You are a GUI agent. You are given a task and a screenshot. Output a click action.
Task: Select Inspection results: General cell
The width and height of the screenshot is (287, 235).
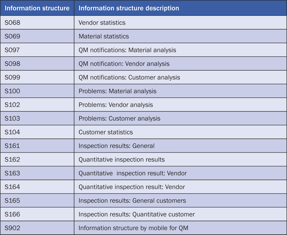tap(117, 146)
